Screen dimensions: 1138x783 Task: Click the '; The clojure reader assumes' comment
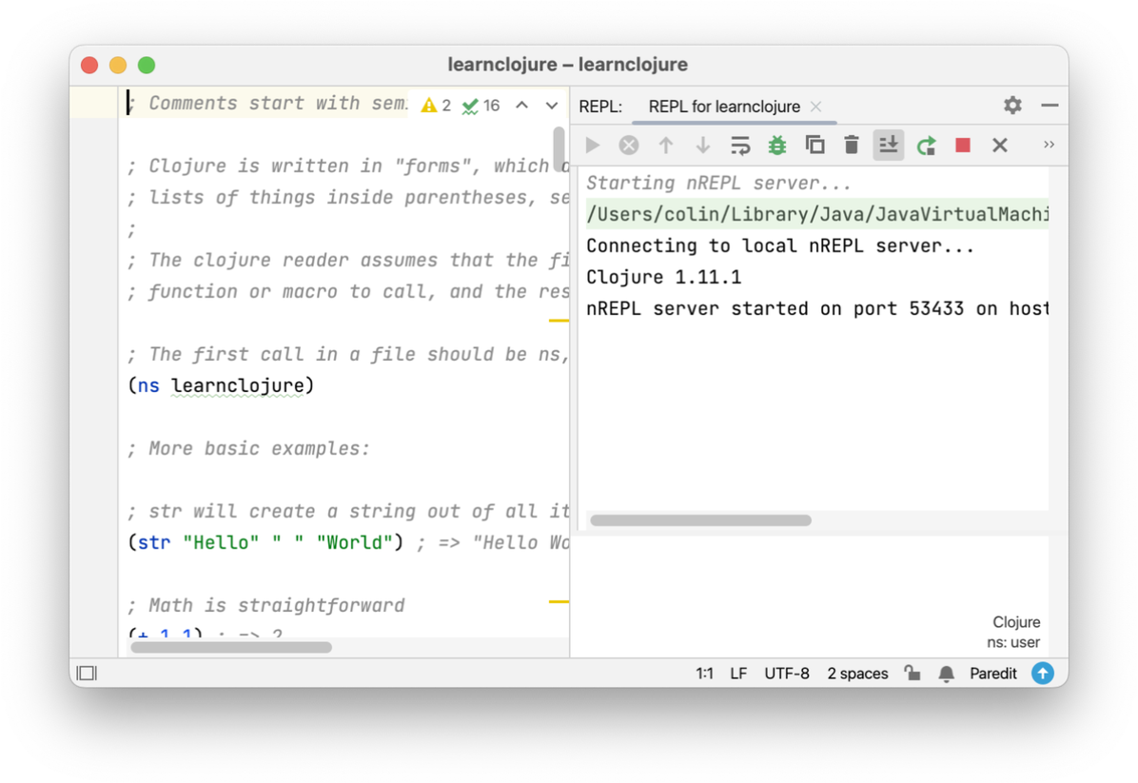coord(347,260)
